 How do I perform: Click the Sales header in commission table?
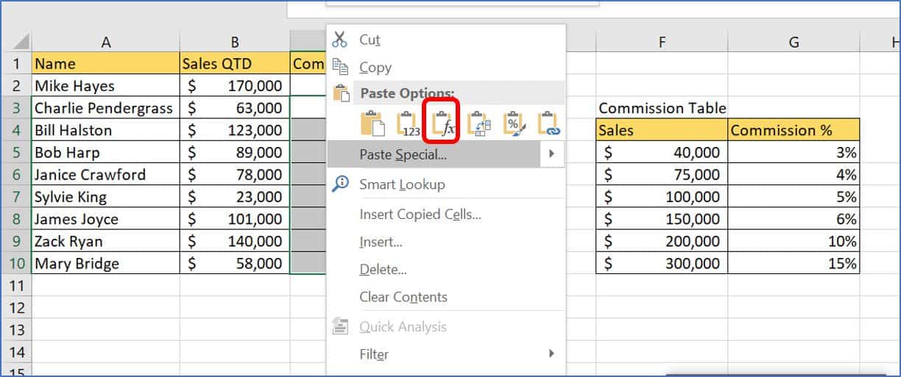[x=662, y=130]
